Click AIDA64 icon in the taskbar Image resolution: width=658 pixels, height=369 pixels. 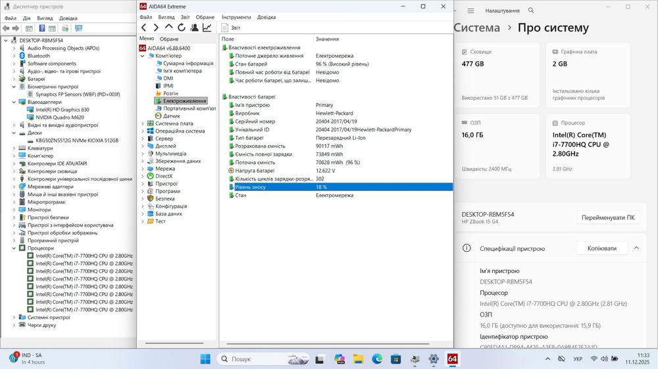[453, 359]
